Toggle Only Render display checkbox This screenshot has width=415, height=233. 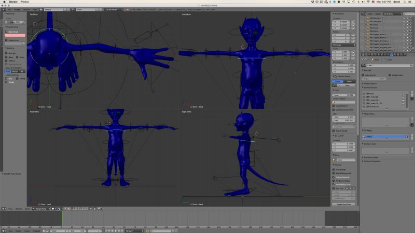[334, 170]
